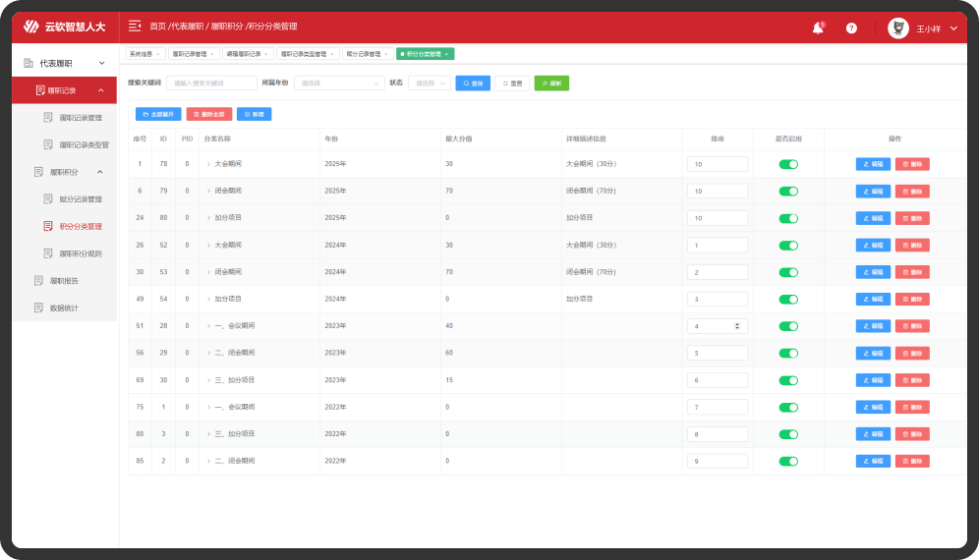Toggle the enable switch for ID 78 row
This screenshot has height=560, width=979.
pos(788,164)
